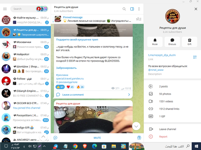Report the channel
The image size is (201, 150).
[172, 137]
